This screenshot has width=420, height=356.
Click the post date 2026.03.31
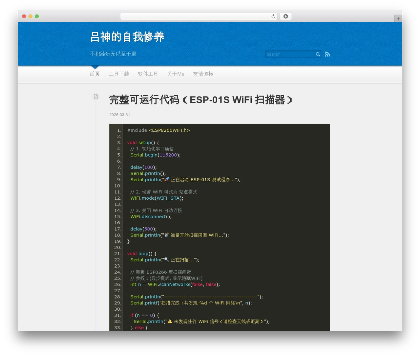pos(119,115)
